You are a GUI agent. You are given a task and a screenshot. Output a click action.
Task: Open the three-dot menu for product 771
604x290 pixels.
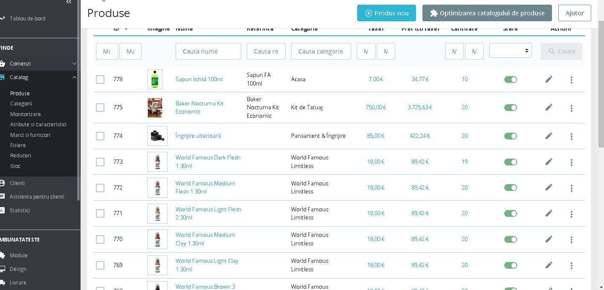tap(572, 213)
